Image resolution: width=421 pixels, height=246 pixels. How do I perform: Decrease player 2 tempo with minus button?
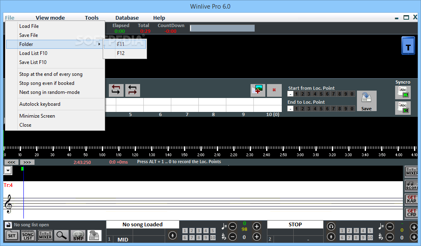(390, 227)
